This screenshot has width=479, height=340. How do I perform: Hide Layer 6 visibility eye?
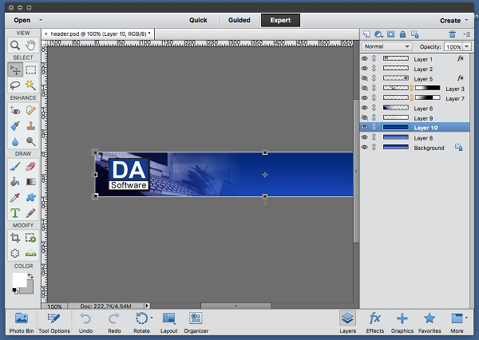pos(365,108)
